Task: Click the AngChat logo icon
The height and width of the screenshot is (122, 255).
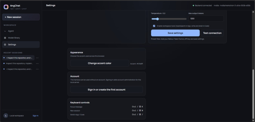Action: 6,7
